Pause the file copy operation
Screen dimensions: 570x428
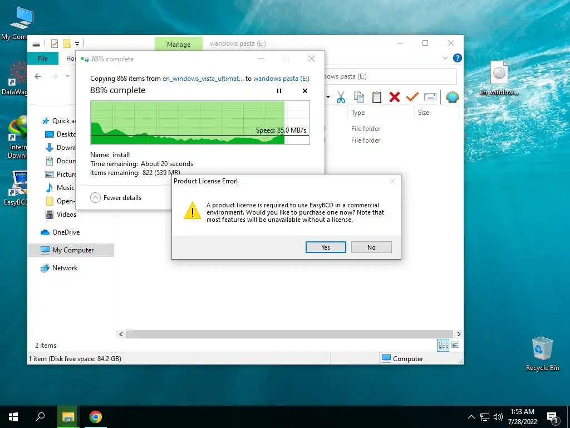(279, 91)
